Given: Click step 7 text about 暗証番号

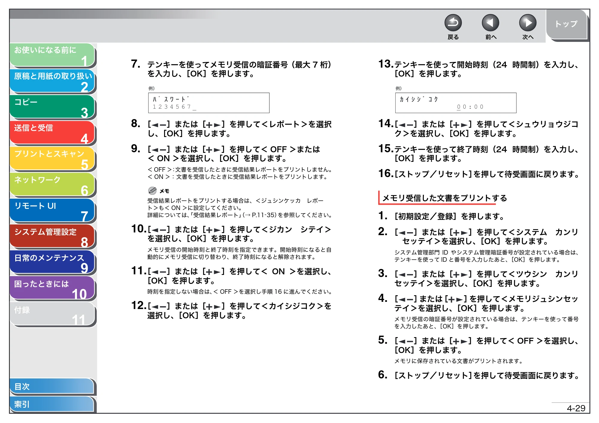Looking at the screenshot, I should pos(239,69).
